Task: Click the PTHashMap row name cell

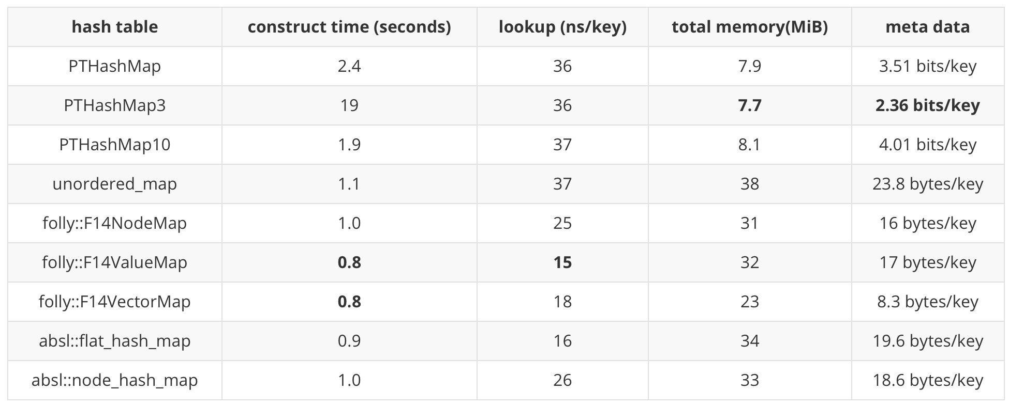Action: pyautogui.click(x=114, y=66)
